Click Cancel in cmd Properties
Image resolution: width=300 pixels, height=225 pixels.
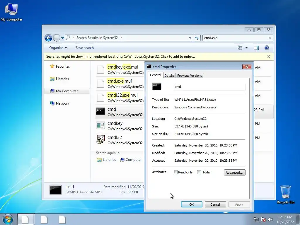215,204
